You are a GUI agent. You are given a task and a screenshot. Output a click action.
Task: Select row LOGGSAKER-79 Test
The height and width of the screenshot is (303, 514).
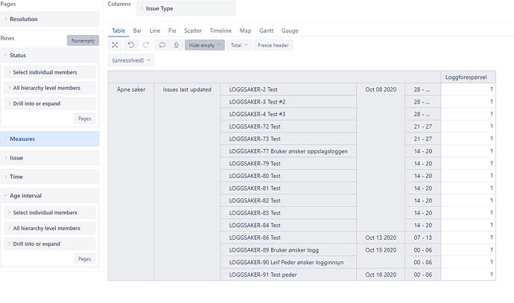coord(288,164)
